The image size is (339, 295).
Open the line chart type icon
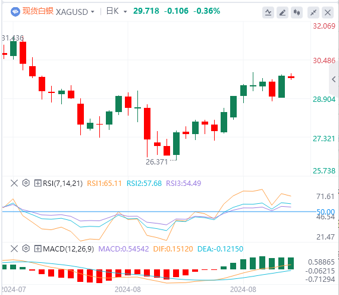[268, 13]
